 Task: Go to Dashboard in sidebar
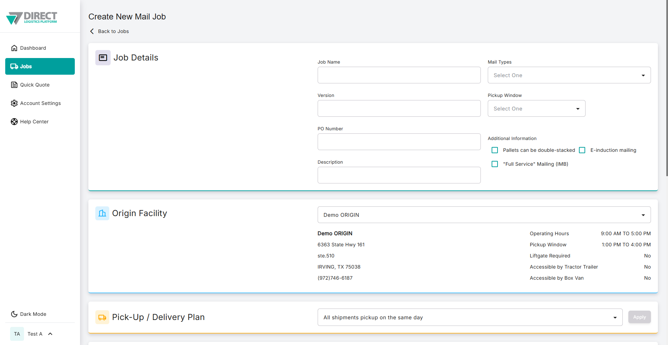pyautogui.click(x=40, y=48)
